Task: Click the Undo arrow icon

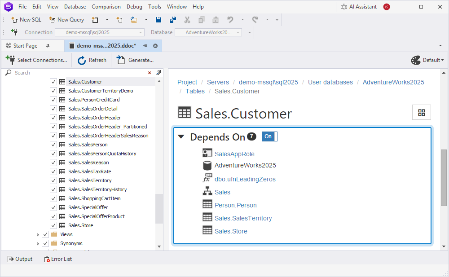Action: [x=230, y=20]
